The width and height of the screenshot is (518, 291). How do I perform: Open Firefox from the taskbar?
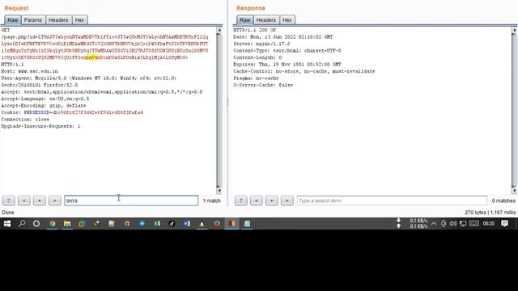point(217,224)
